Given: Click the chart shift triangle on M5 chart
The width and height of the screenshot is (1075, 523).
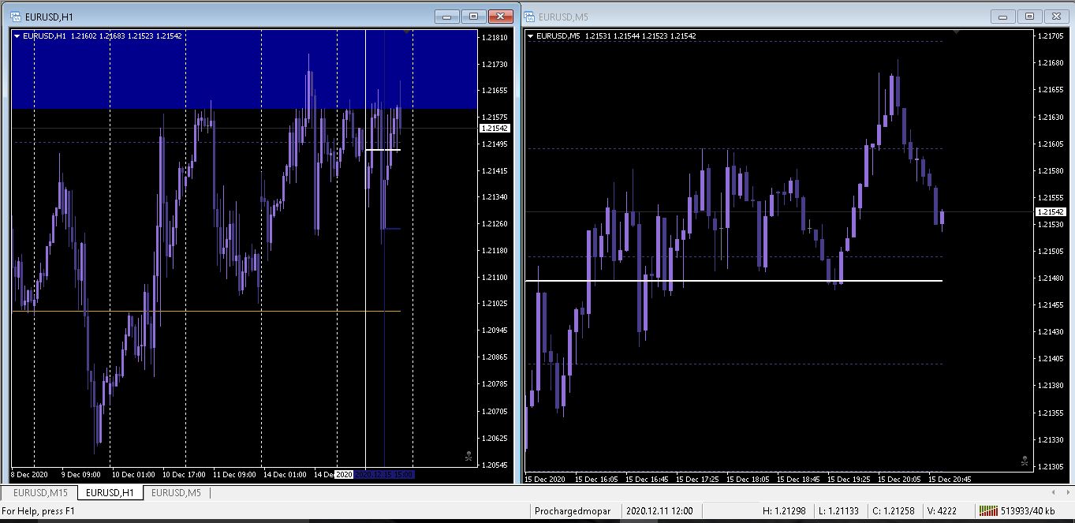Looking at the screenshot, I should click(x=954, y=32).
